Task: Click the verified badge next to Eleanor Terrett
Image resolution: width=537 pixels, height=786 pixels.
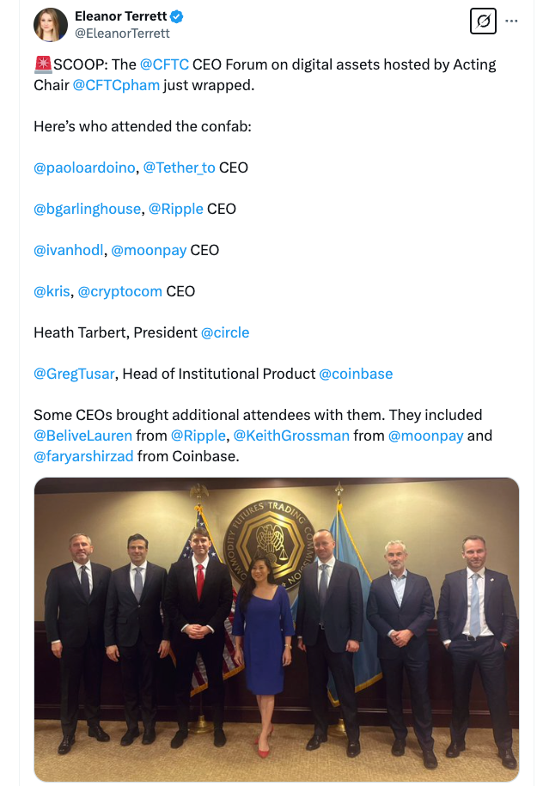Action: point(175,15)
